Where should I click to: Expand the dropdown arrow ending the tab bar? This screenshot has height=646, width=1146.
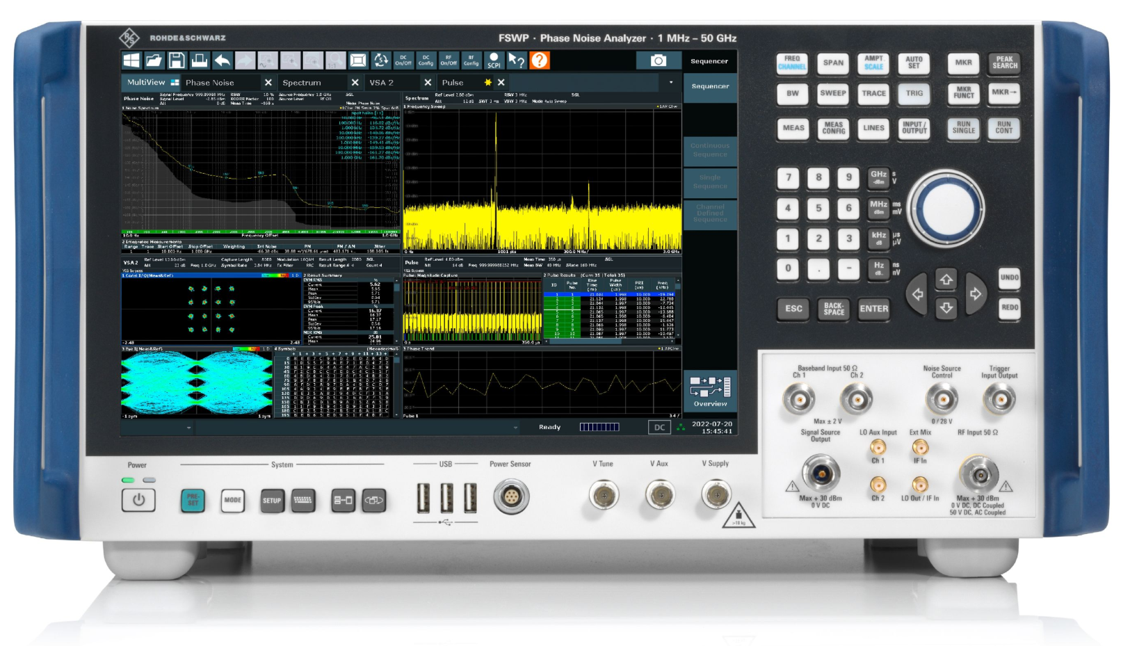click(x=671, y=83)
